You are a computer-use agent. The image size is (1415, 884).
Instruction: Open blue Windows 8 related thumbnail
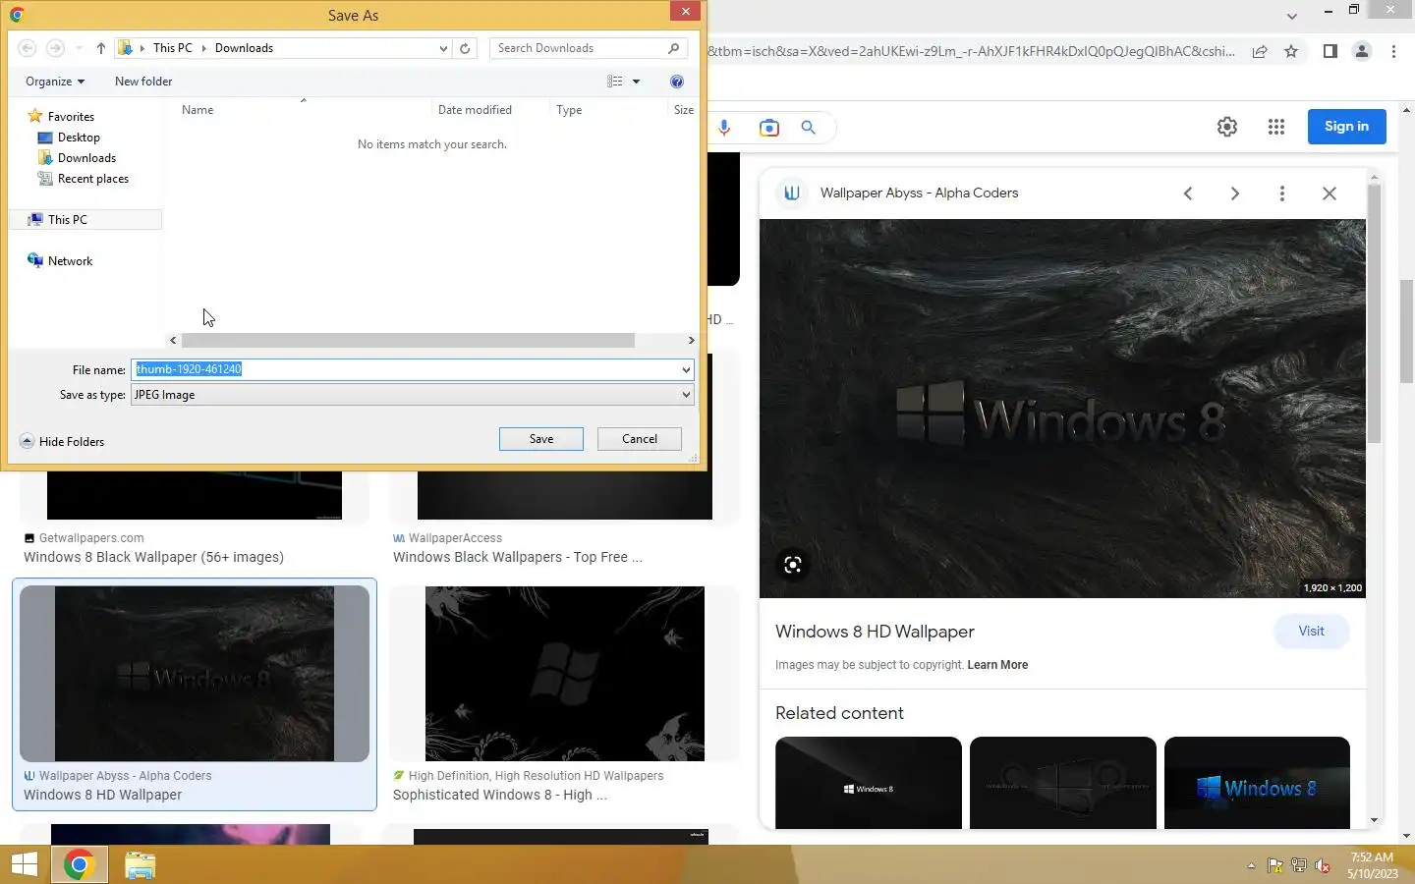pyautogui.click(x=1257, y=783)
